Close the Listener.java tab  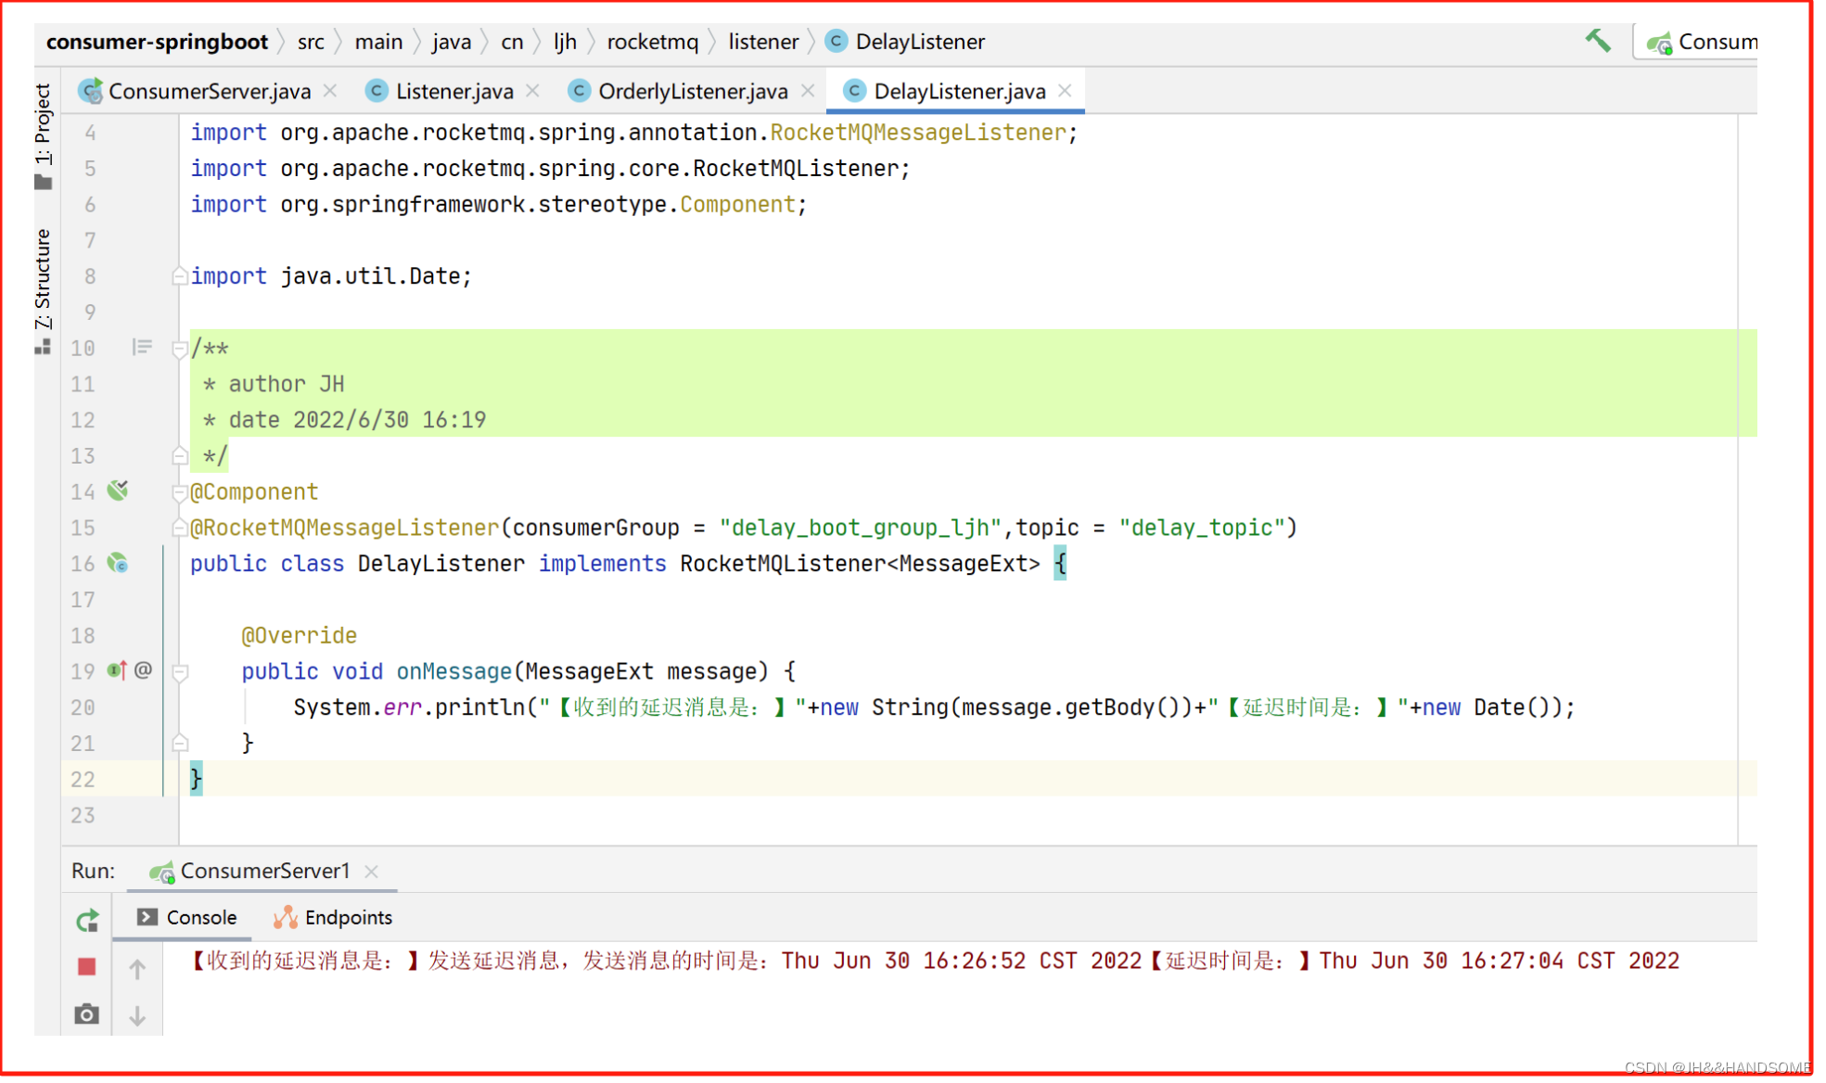pos(532,91)
